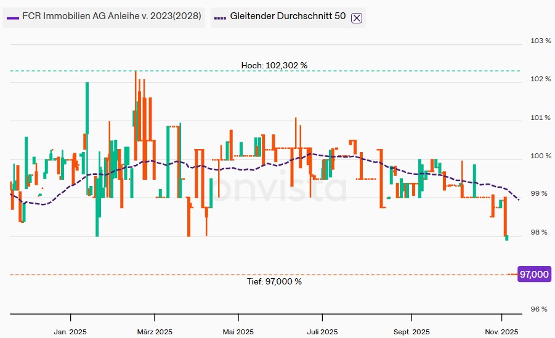Click the 96 % price axis label

540,309
